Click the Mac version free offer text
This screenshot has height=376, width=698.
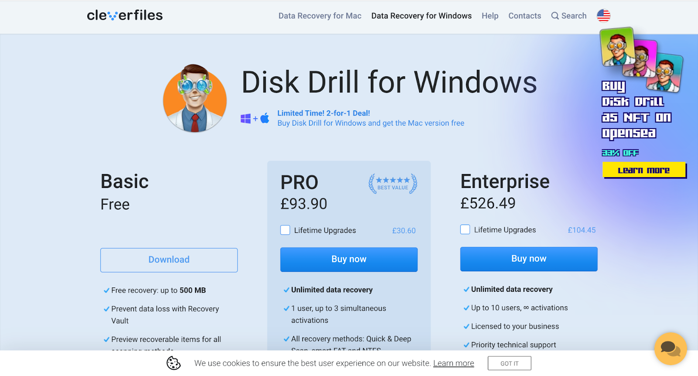(371, 123)
